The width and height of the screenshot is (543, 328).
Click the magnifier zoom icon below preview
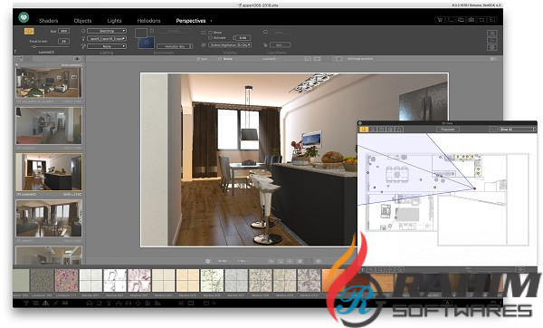tap(271, 261)
